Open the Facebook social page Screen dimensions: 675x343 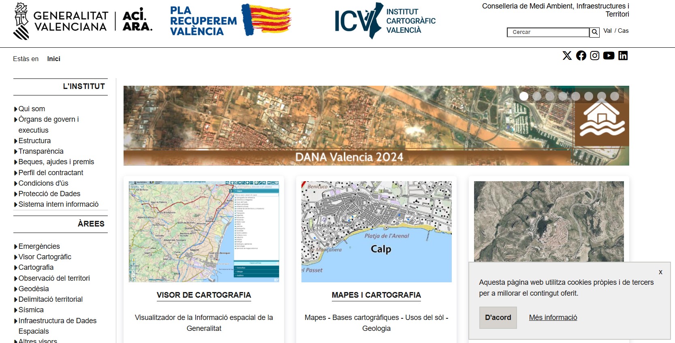click(581, 55)
